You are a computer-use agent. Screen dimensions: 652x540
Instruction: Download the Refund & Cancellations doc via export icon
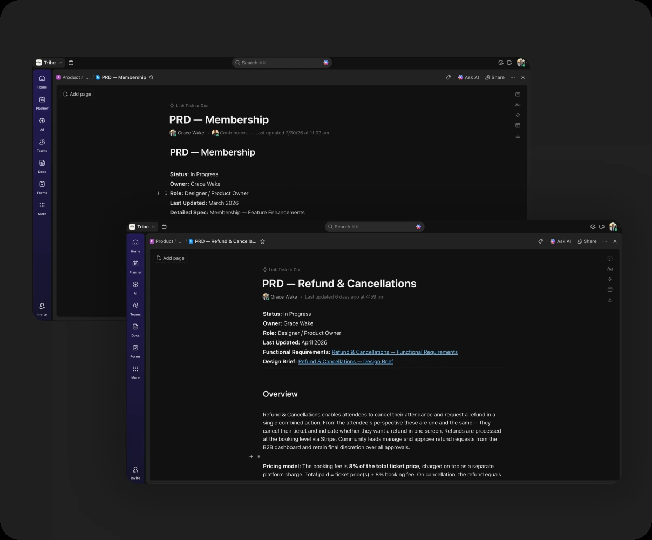(610, 300)
